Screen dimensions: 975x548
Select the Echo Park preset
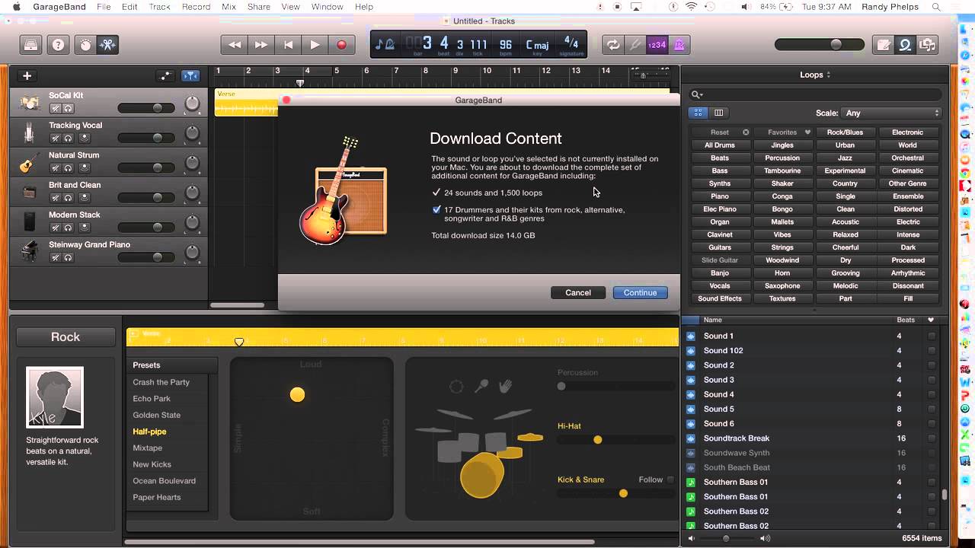pyautogui.click(x=152, y=399)
